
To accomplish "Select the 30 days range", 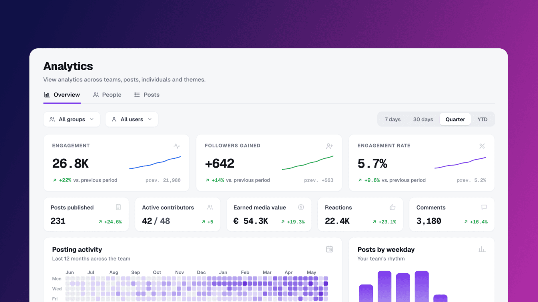I will [423, 119].
